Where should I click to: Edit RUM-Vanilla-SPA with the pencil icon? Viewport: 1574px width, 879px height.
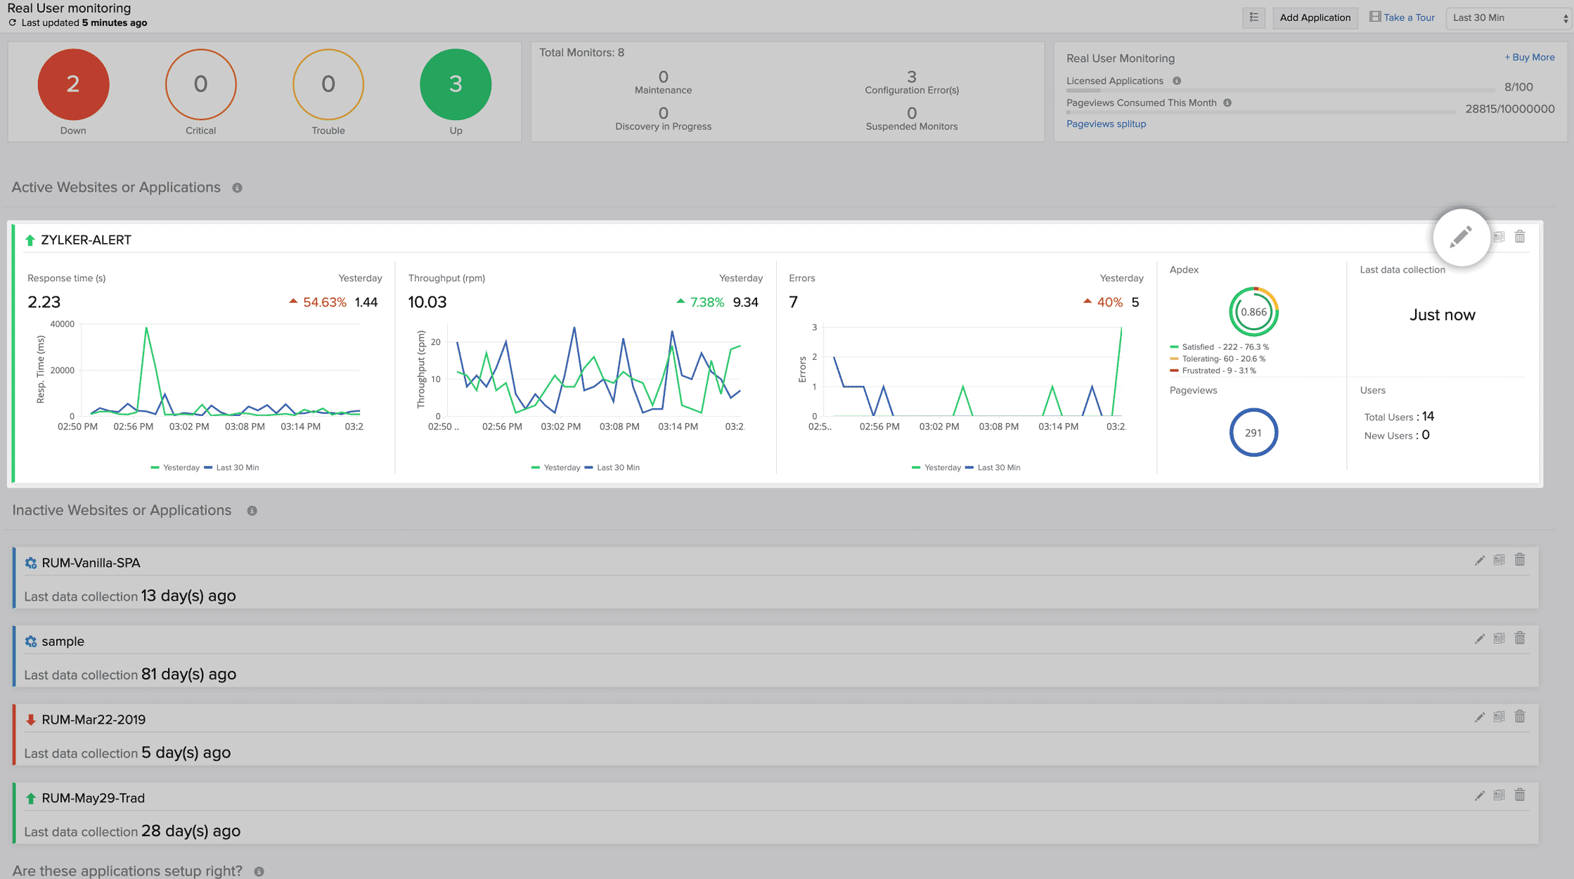pos(1480,560)
